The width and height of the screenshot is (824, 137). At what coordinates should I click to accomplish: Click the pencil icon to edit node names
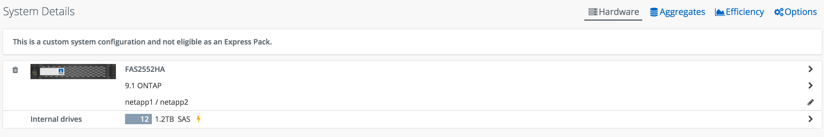click(x=810, y=102)
